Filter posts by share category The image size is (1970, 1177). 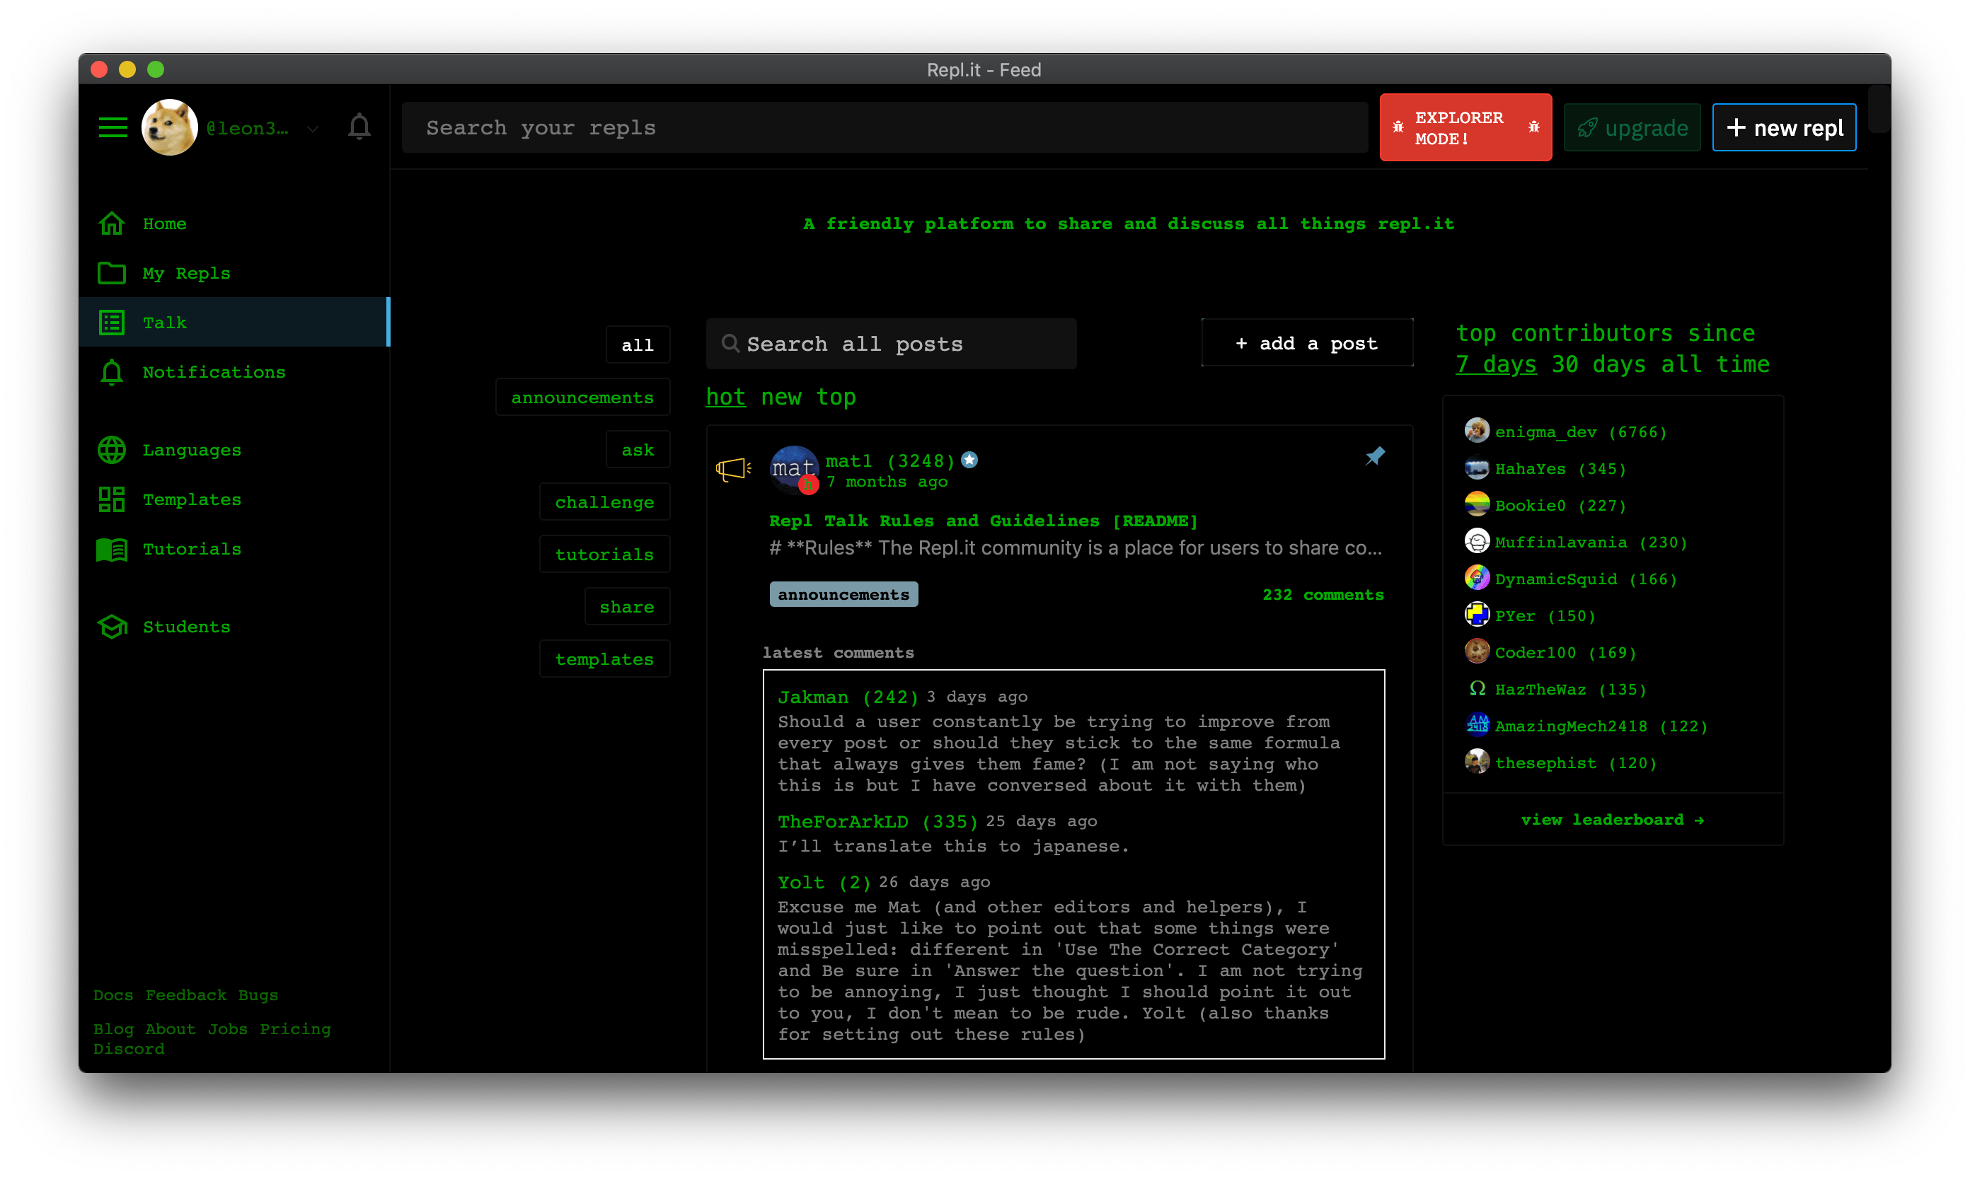627,607
